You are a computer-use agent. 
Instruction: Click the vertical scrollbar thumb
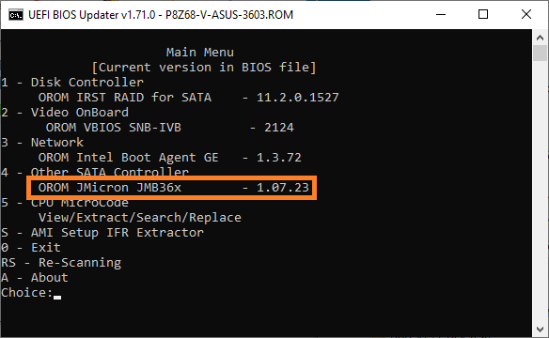[540, 54]
